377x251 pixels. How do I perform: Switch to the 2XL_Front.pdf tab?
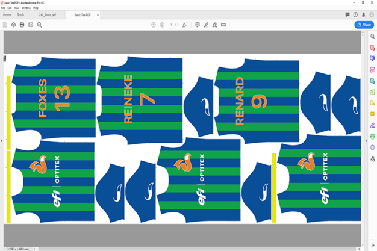pyautogui.click(x=48, y=14)
